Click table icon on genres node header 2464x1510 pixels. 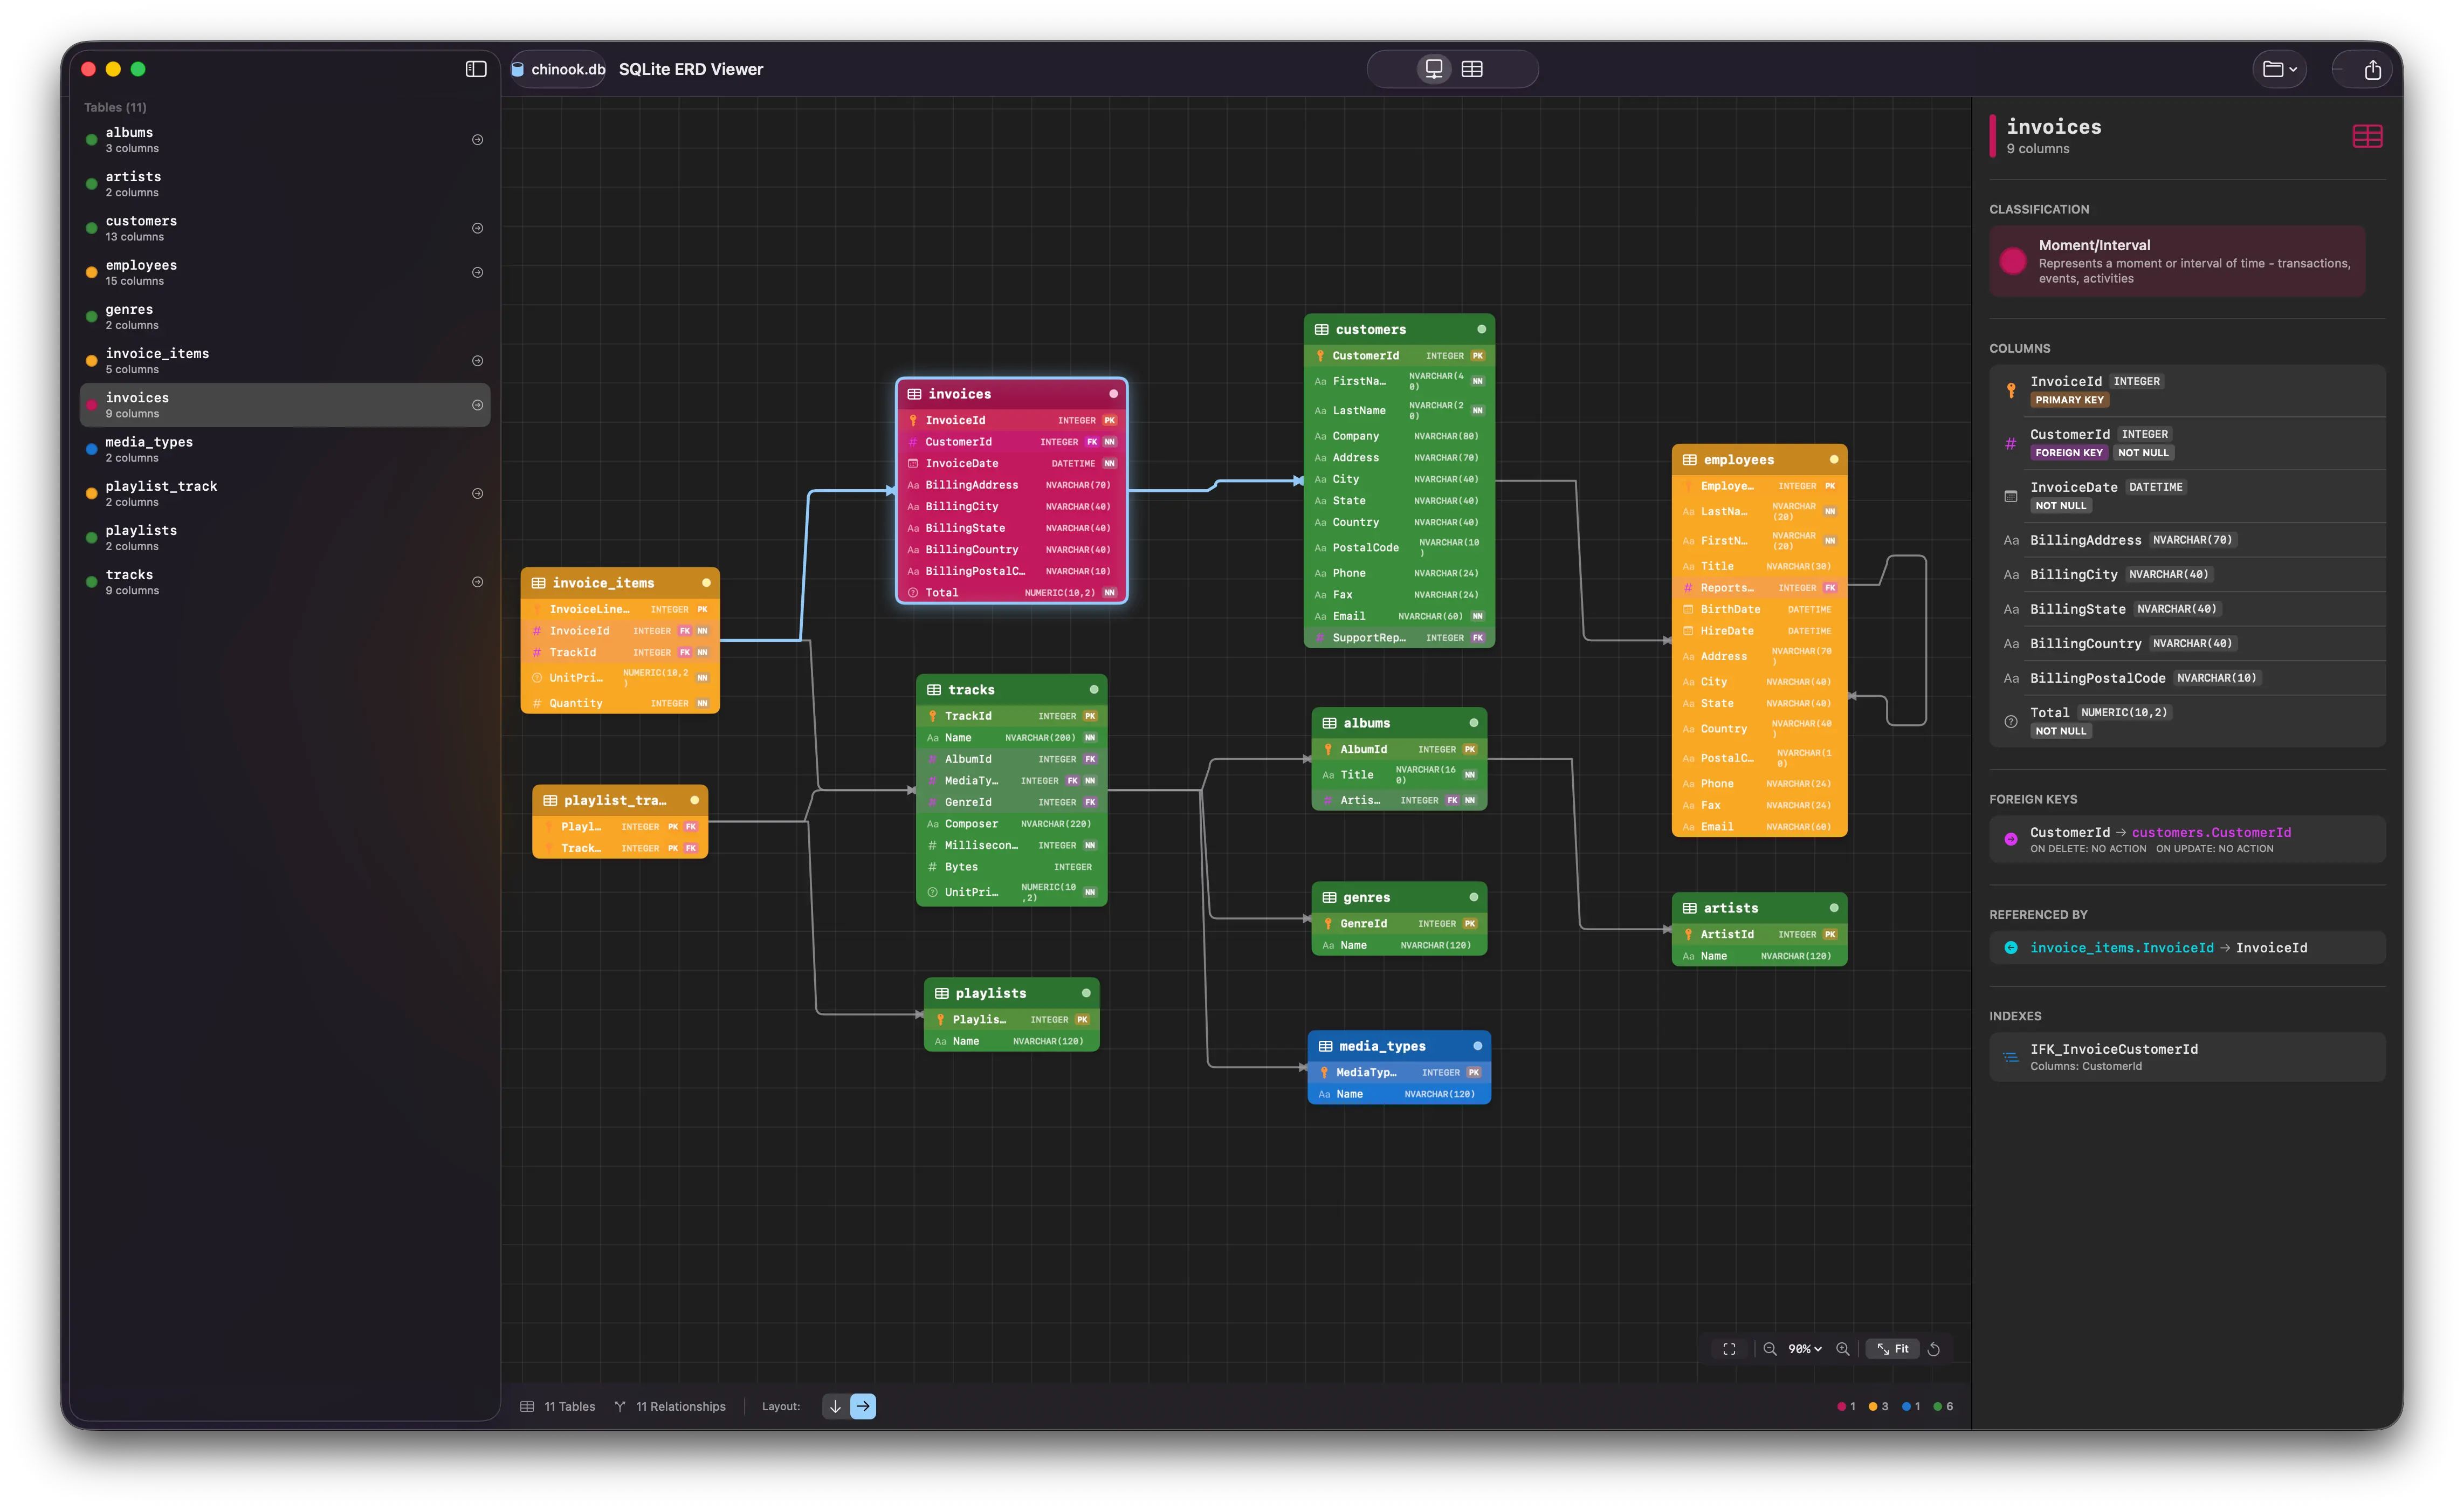[1329, 897]
